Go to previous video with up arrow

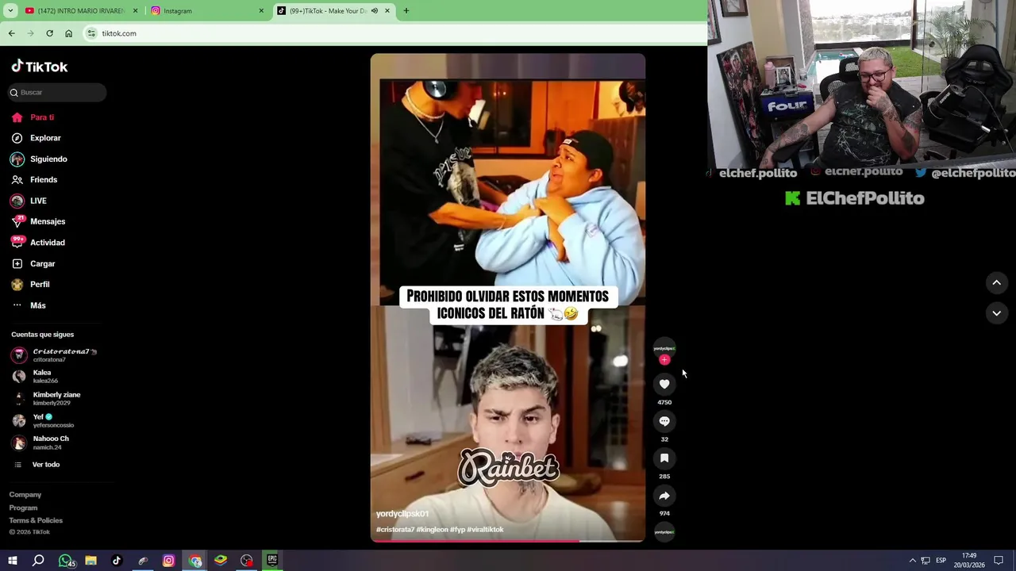click(996, 282)
